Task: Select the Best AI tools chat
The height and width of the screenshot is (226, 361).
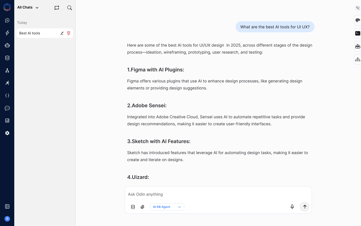Action: pyautogui.click(x=45, y=33)
